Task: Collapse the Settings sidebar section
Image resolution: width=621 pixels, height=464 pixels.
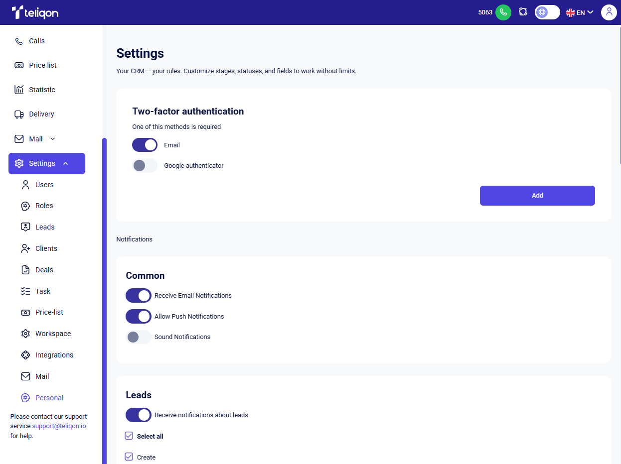Action: coord(66,163)
